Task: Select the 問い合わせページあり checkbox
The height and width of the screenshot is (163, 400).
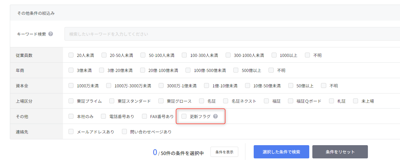Action: click(x=124, y=131)
